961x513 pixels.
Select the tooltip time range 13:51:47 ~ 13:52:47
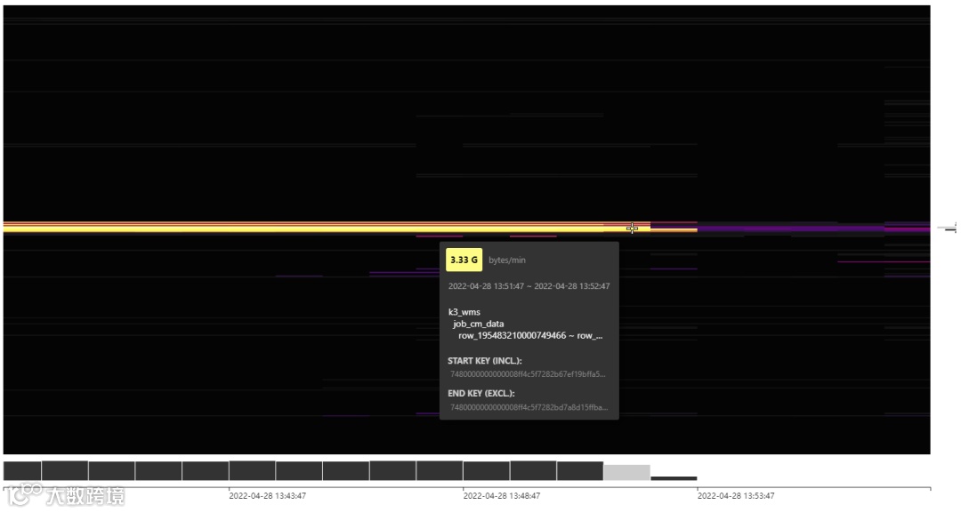(529, 286)
